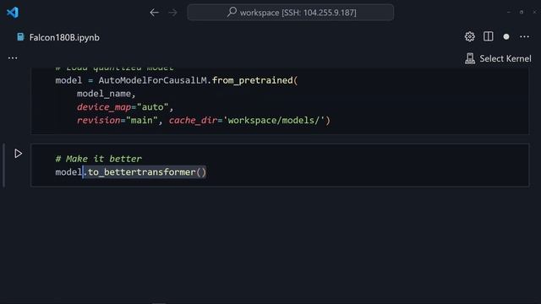541x304 pixels.
Task: Open more actions ellipsis at top right
Action: pos(524,36)
